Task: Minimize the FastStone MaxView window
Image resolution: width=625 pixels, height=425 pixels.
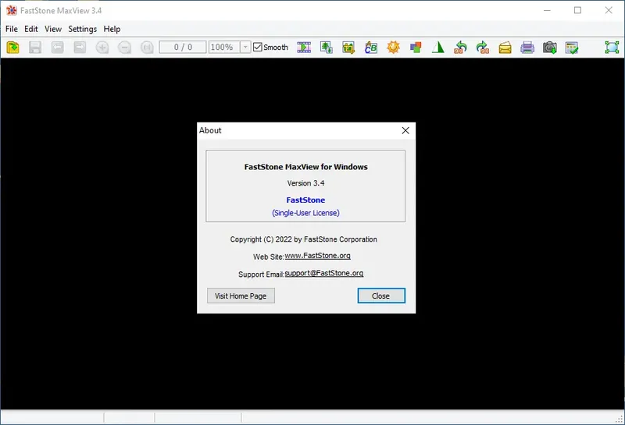Action: pos(547,10)
